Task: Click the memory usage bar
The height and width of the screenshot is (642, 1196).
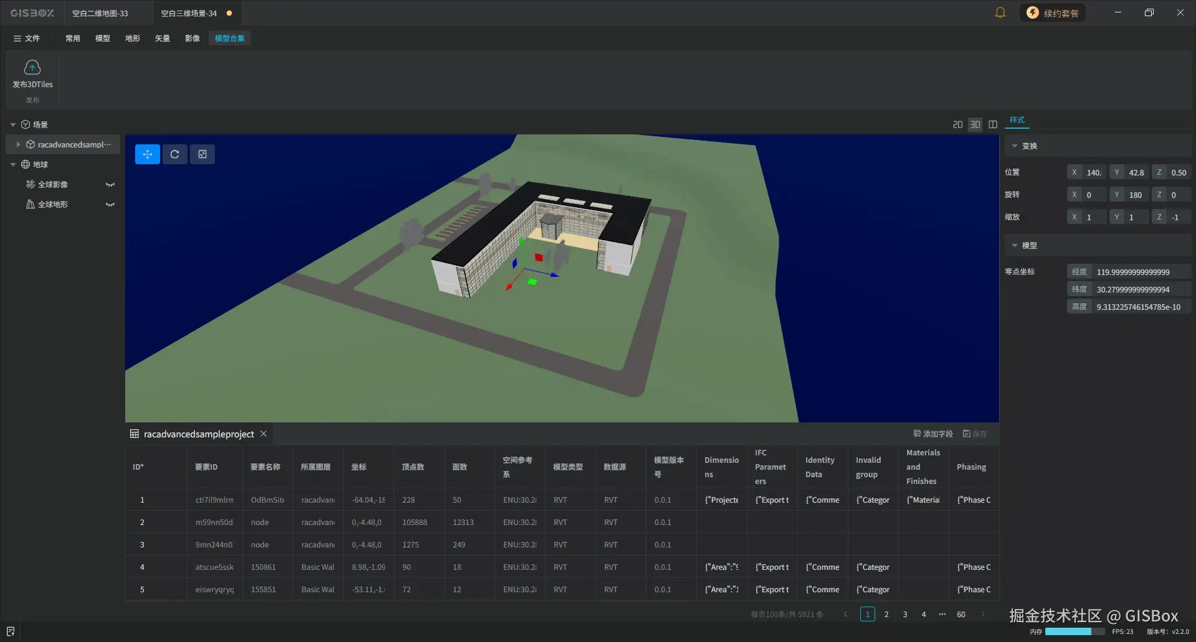Action: point(1075,631)
